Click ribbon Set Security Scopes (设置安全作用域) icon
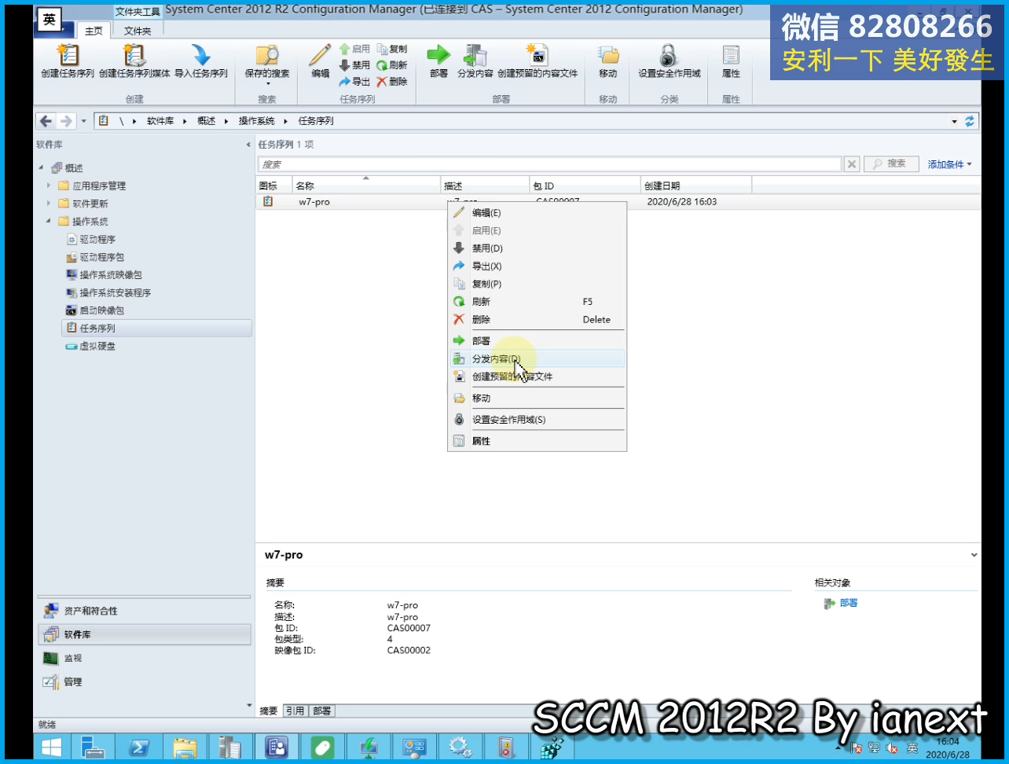This screenshot has width=1009, height=764. coord(669,62)
